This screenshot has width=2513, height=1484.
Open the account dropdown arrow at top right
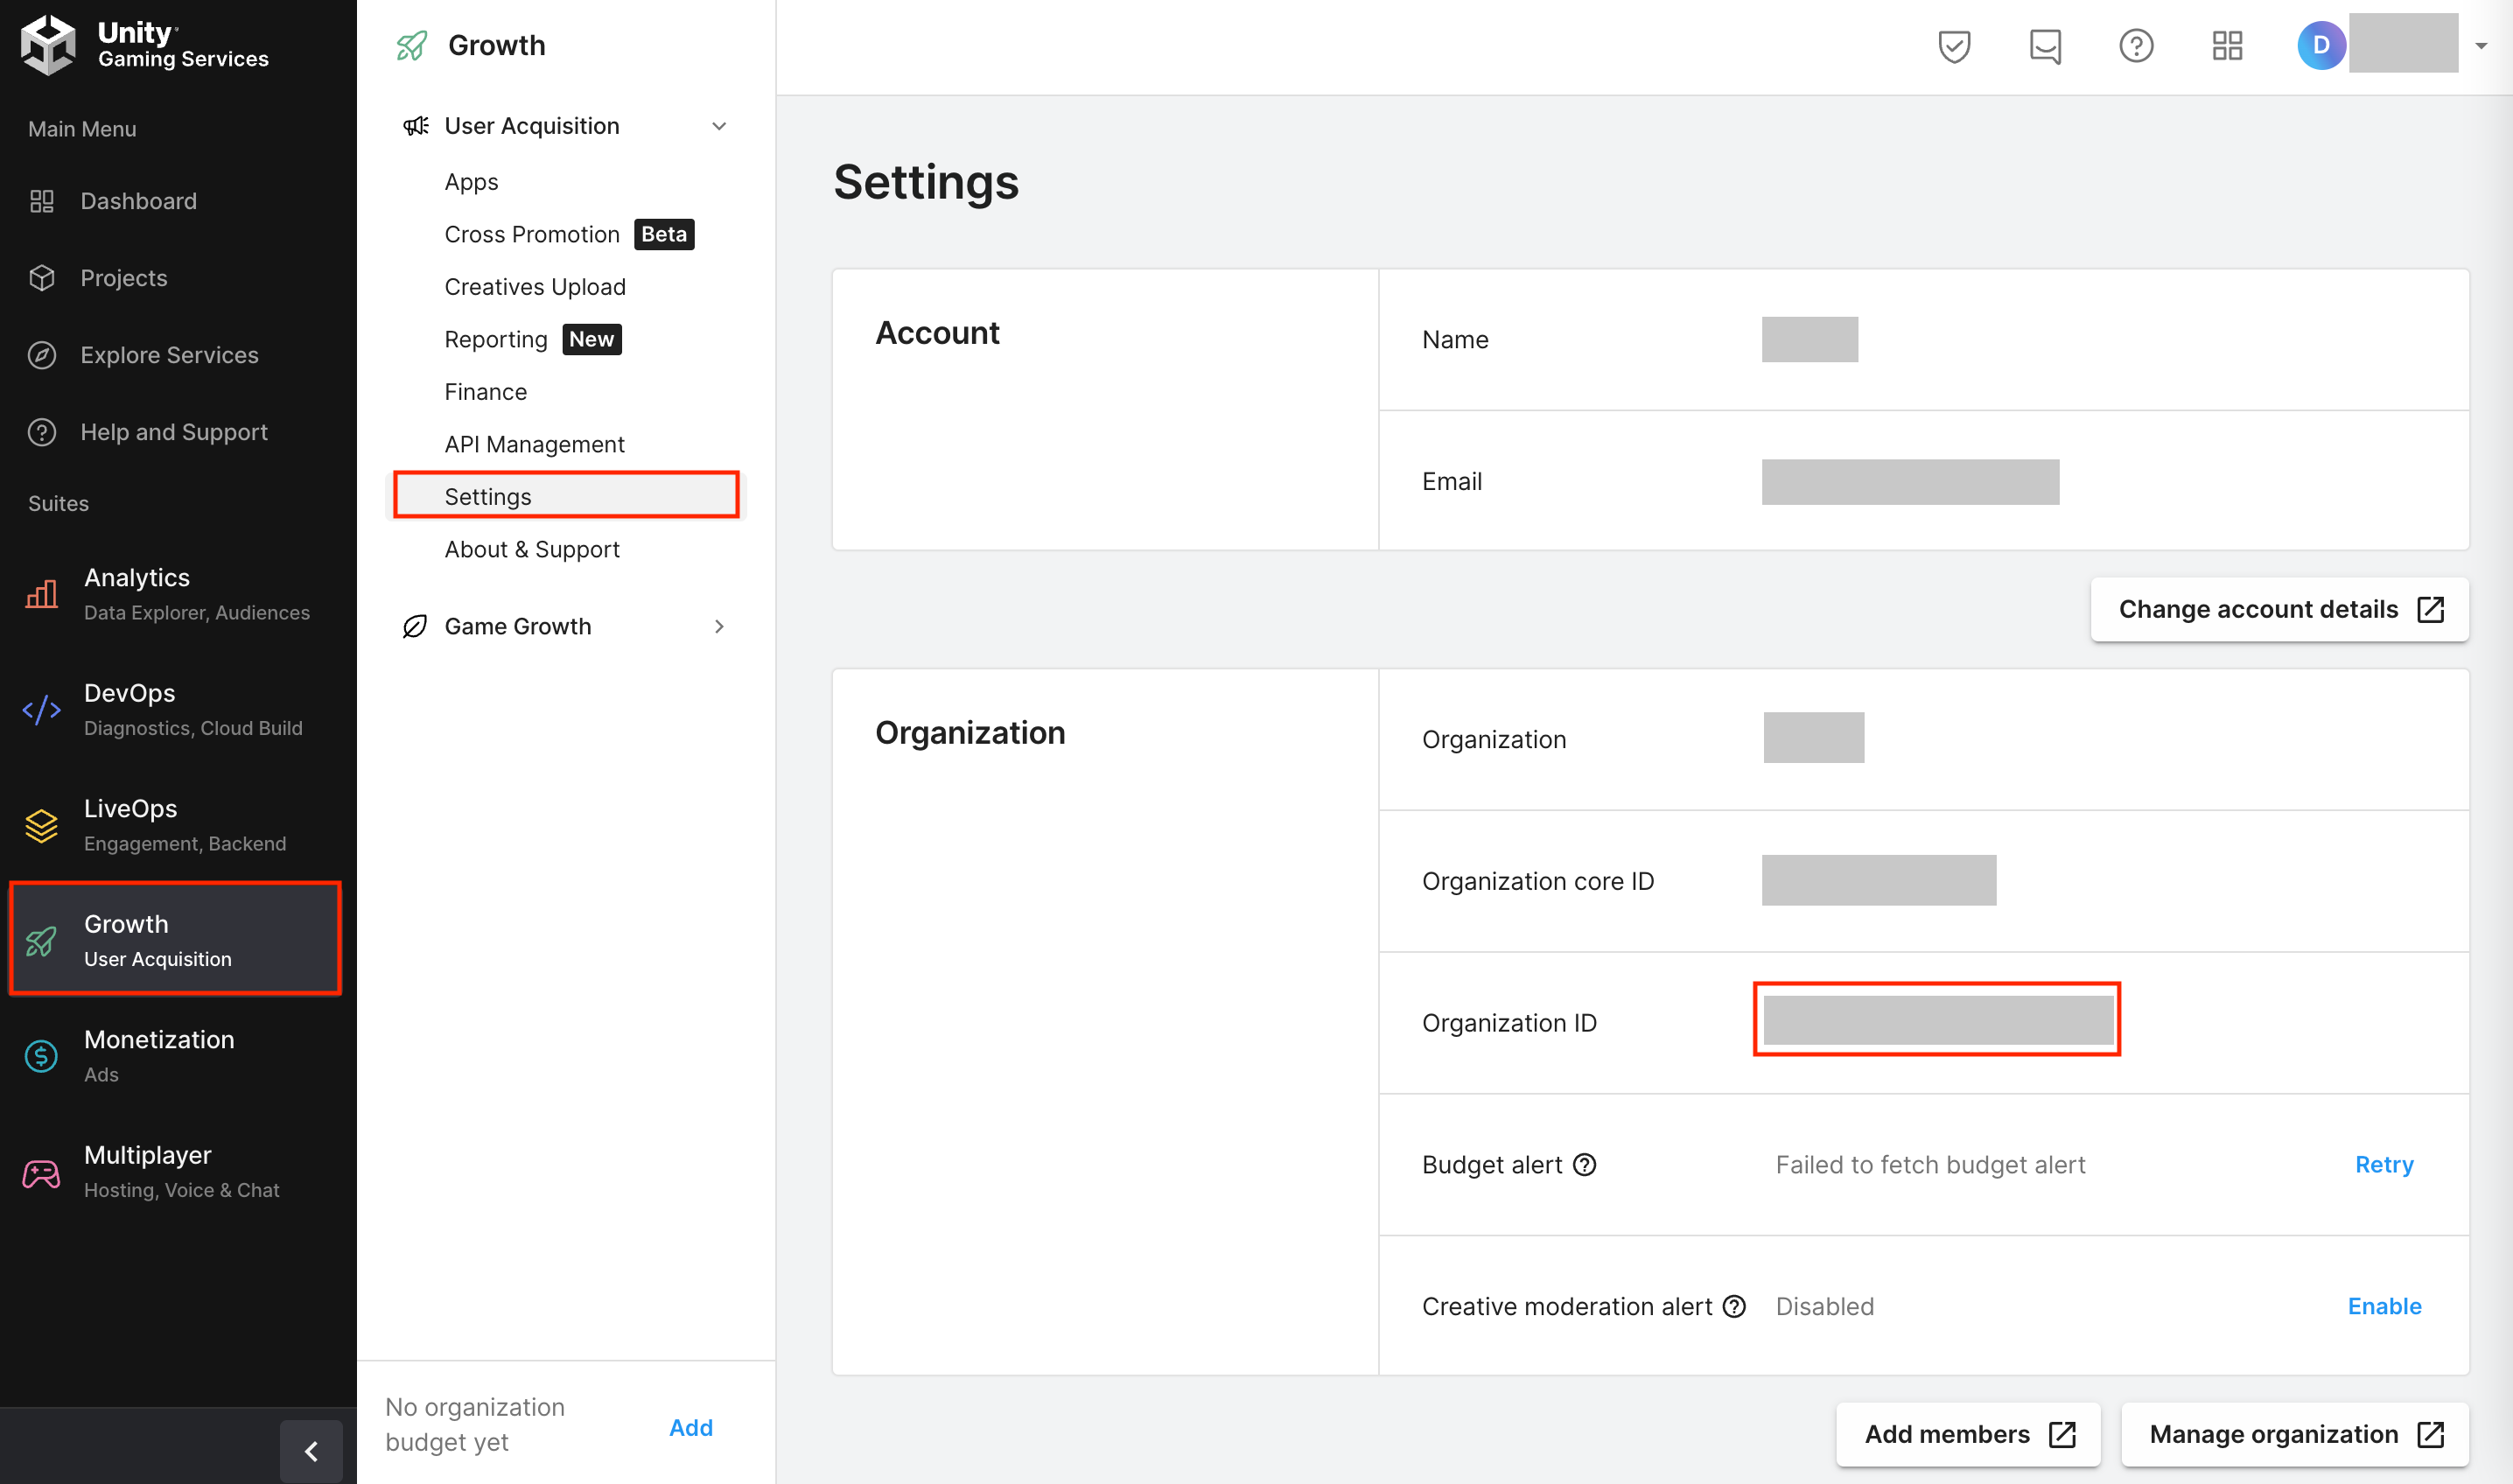click(2481, 46)
